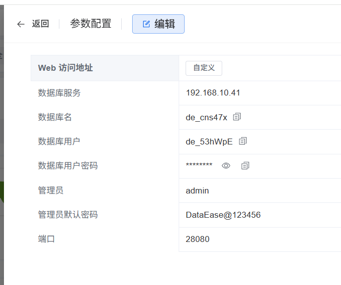Reveal the database user password

[x=226, y=166]
